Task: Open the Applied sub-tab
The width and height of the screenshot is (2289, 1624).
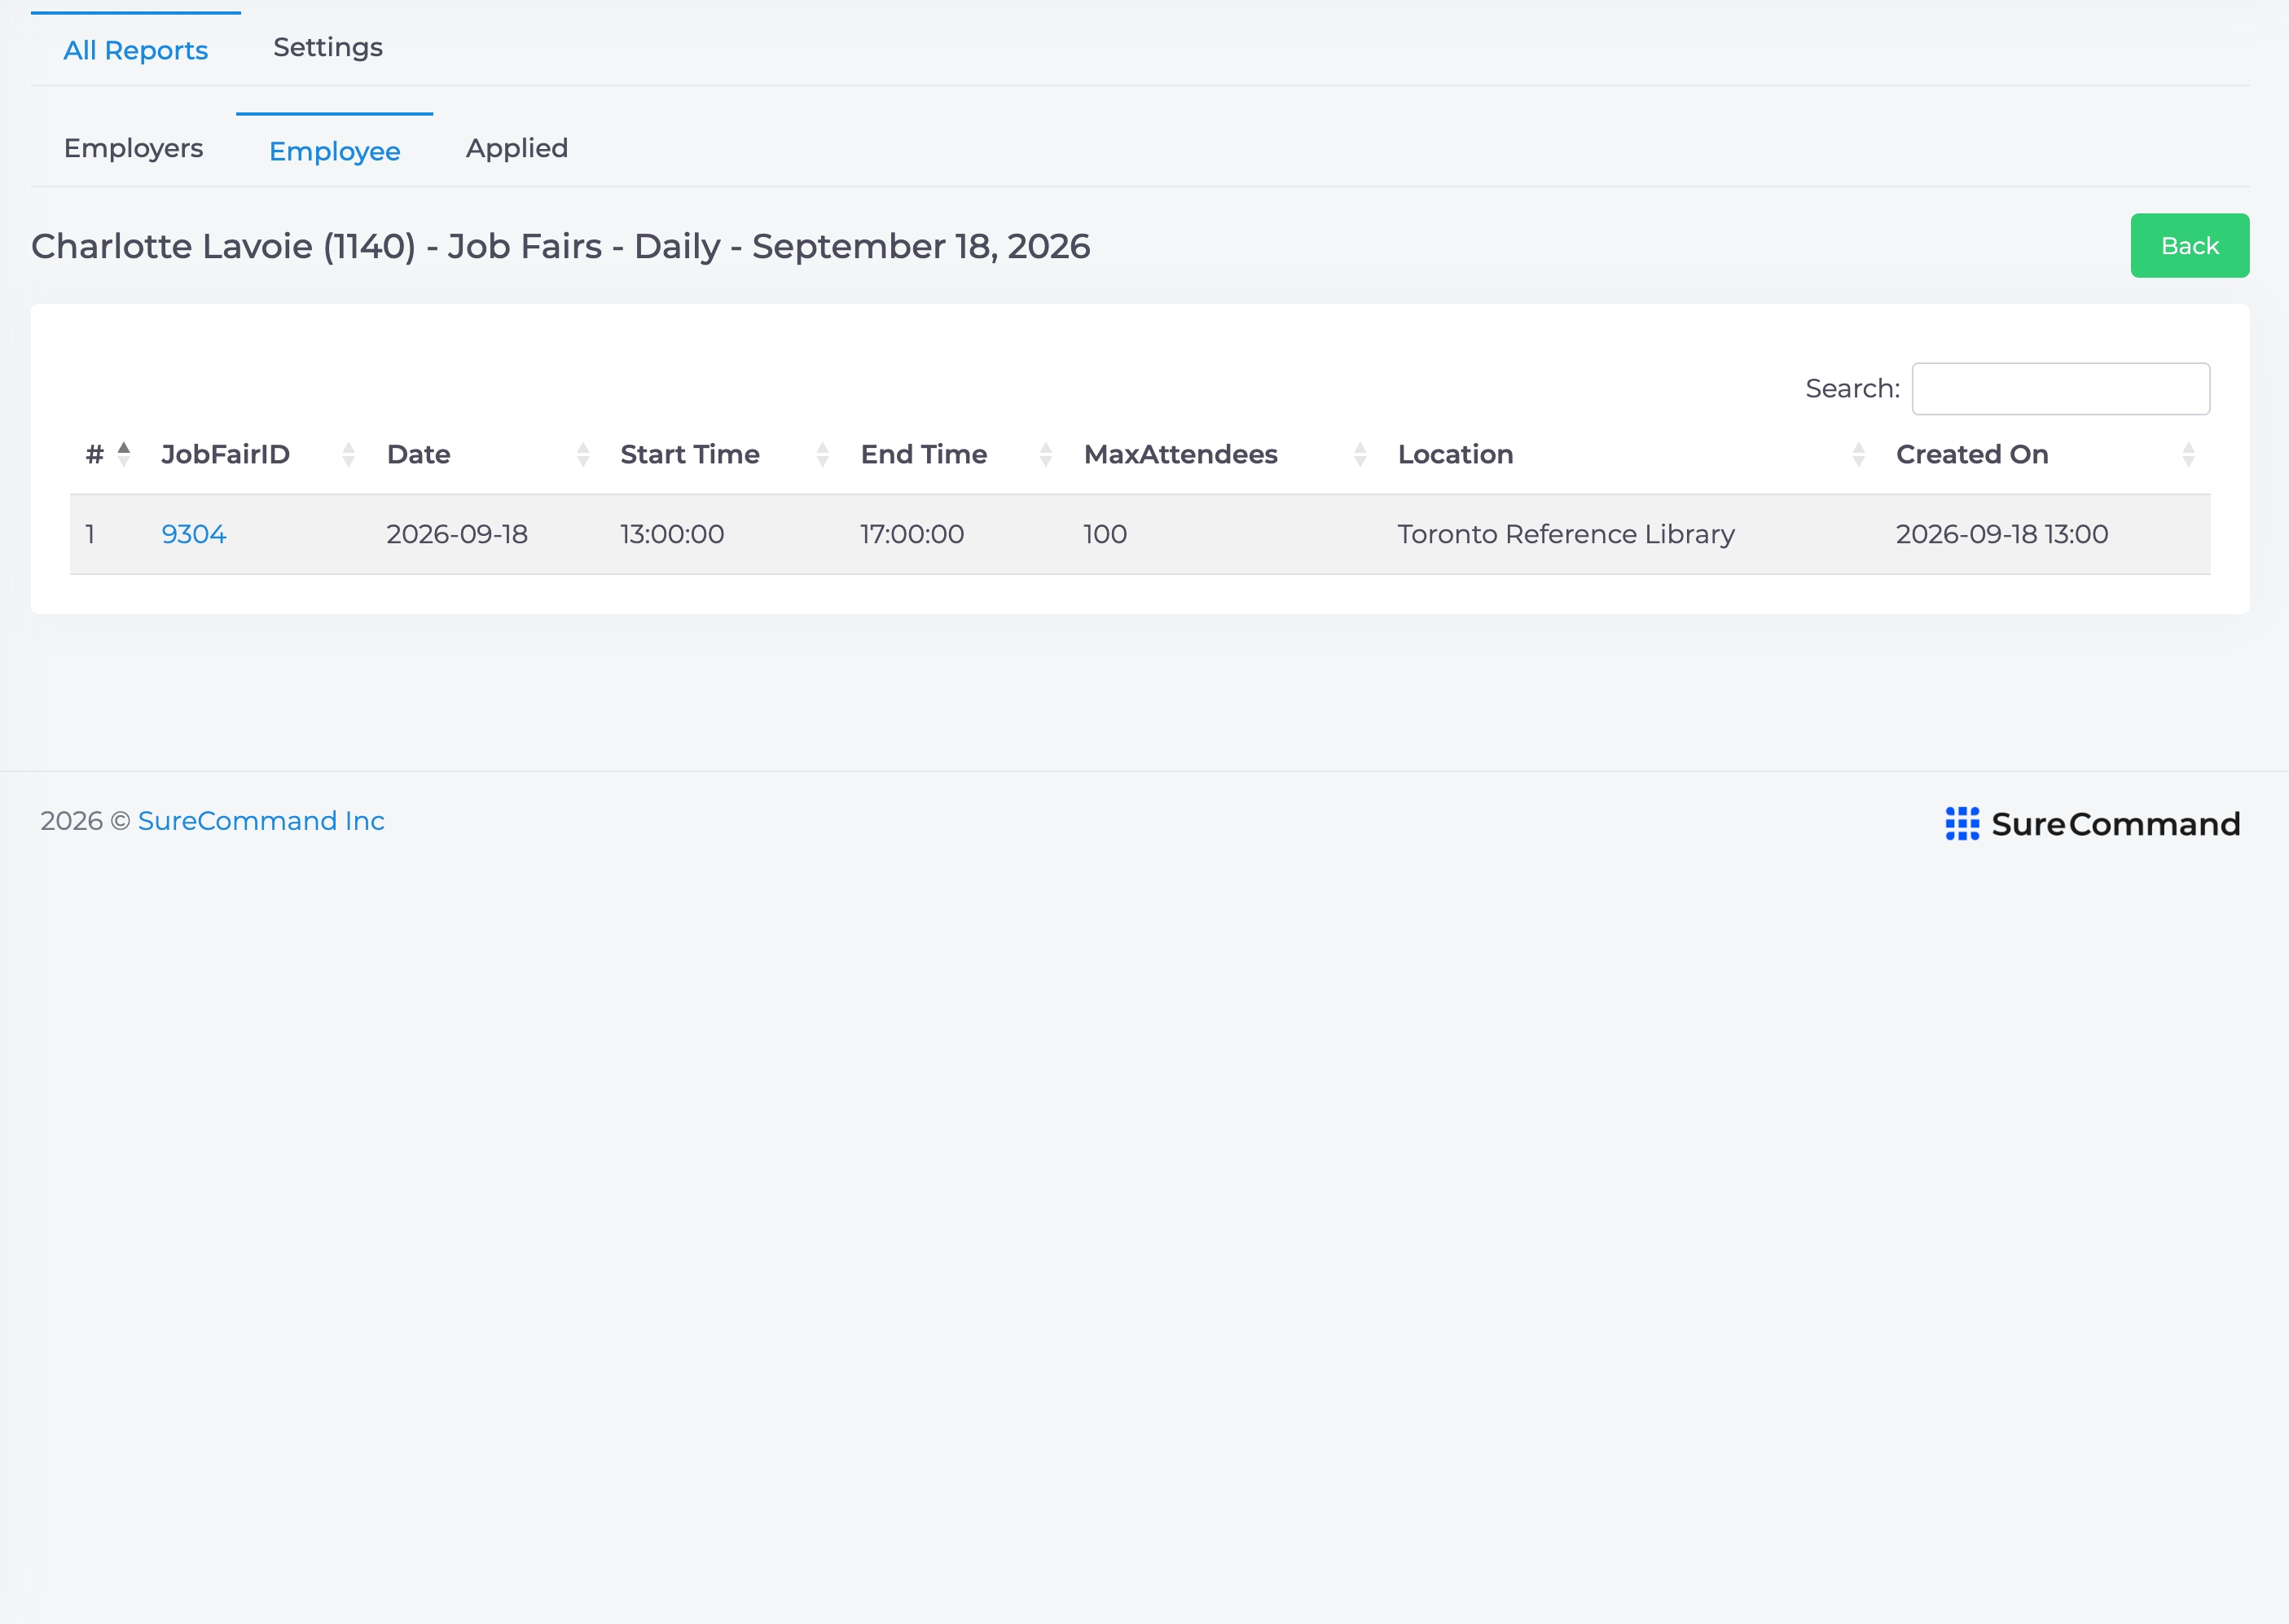Action: point(517,148)
